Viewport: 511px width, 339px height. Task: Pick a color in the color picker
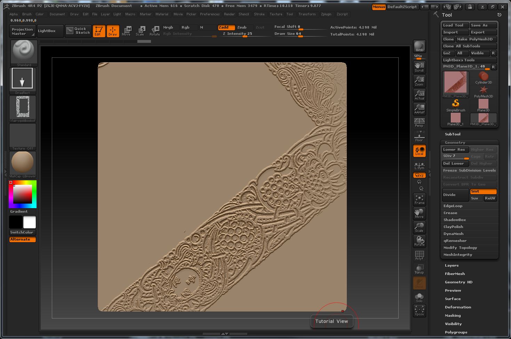click(23, 194)
